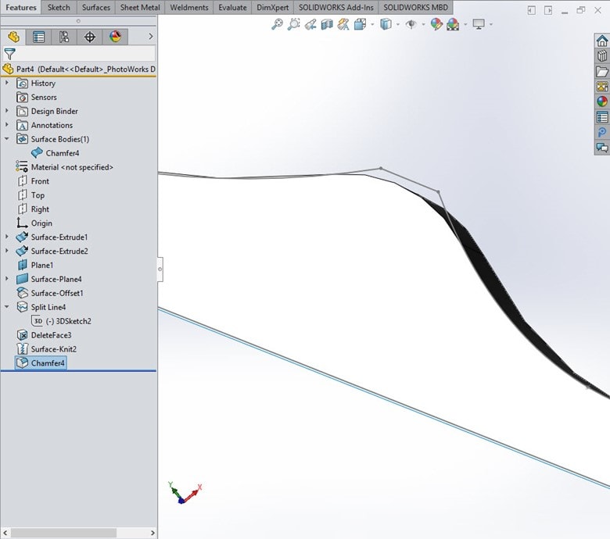The image size is (610, 539).
Task: Open the ConfigurationManager tab icon
Action: coord(64,37)
